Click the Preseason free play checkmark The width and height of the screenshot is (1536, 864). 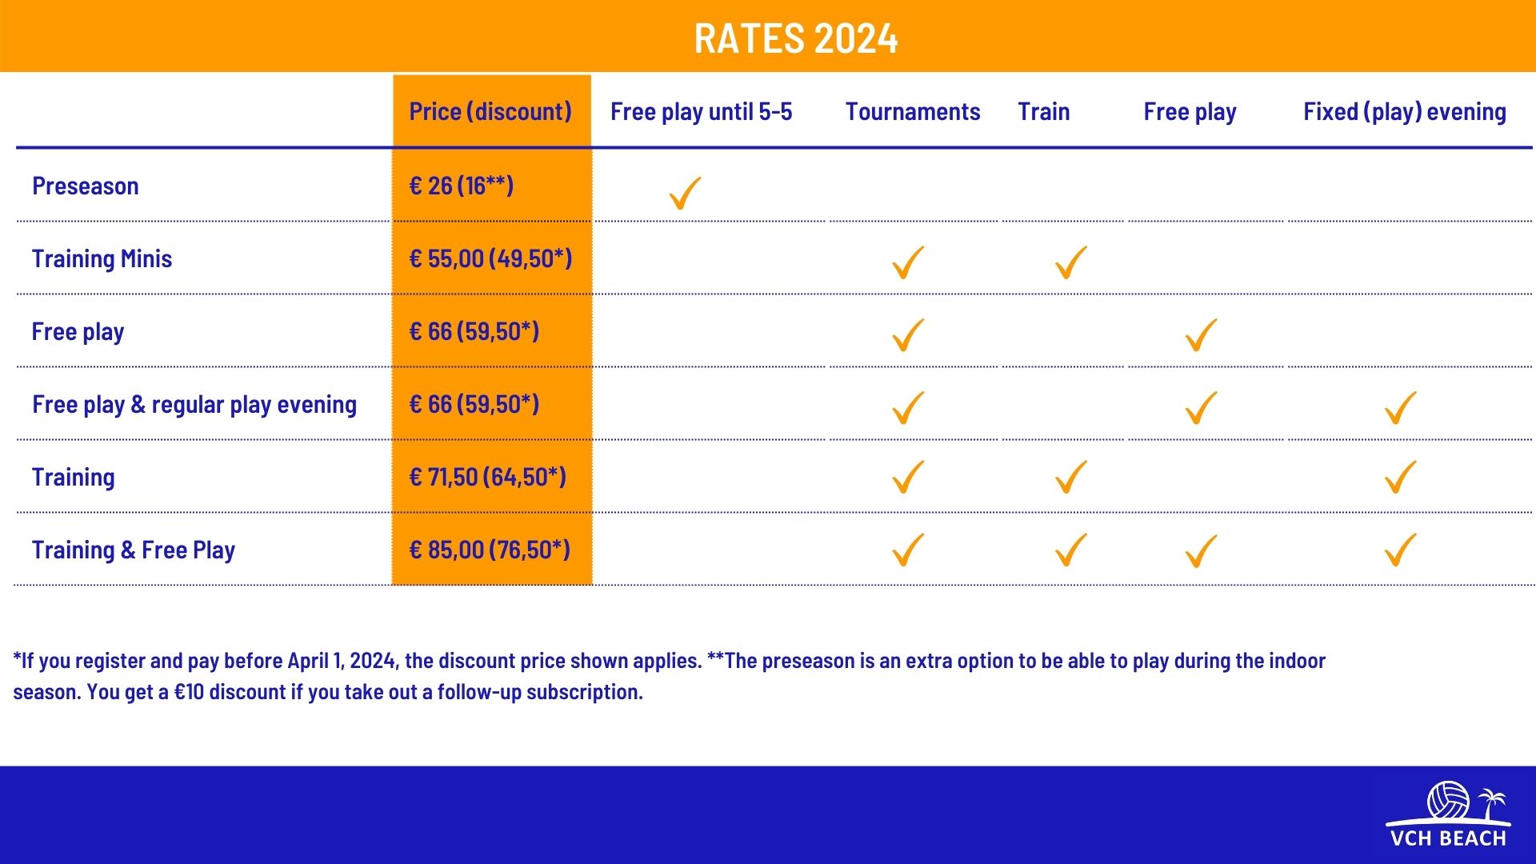685,193
